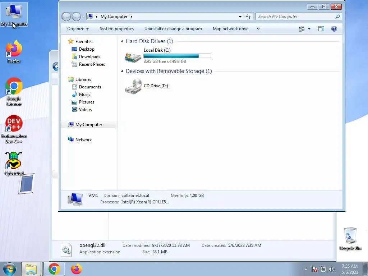Viewport: 368px width, 276px height.
Task: Open the Music library
Action: pyautogui.click(x=85, y=95)
